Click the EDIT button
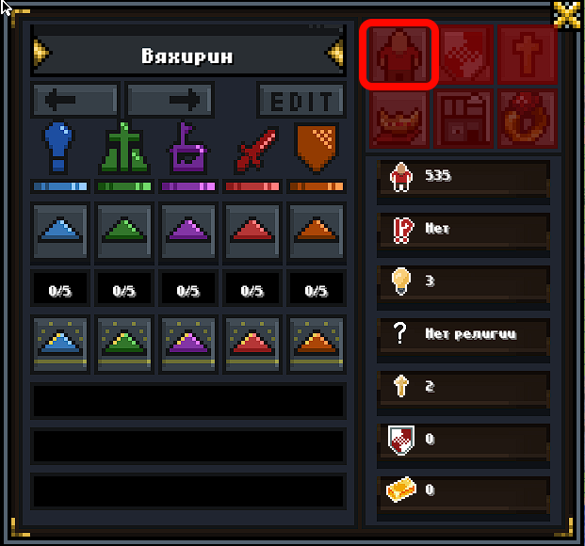Viewport: 585px width, 546px height. 301,100
